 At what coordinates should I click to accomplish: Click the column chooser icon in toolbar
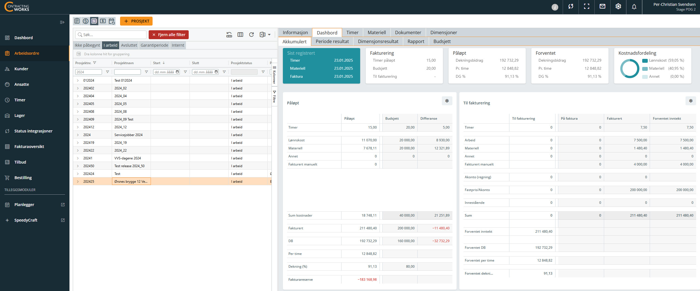tap(240, 35)
